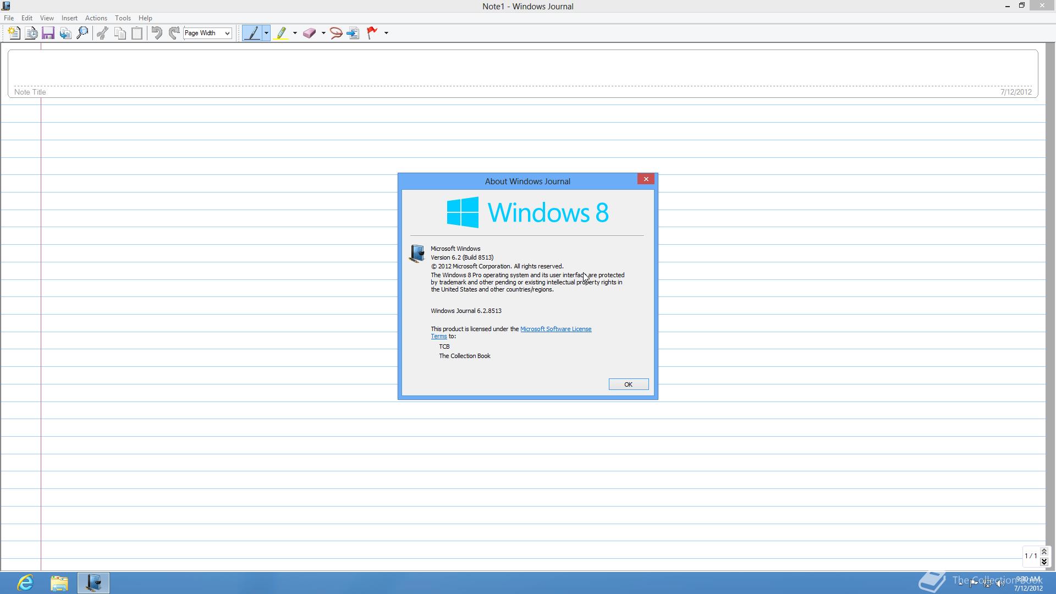Click the Terms link
This screenshot has height=594, width=1056.
(438, 336)
